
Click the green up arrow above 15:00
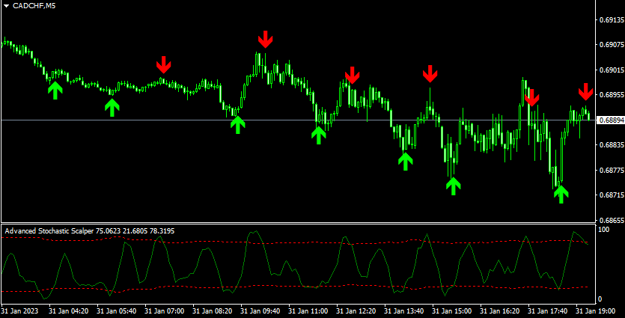click(x=453, y=186)
